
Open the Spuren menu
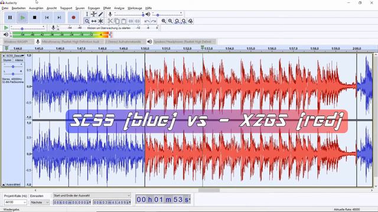click(x=80, y=8)
